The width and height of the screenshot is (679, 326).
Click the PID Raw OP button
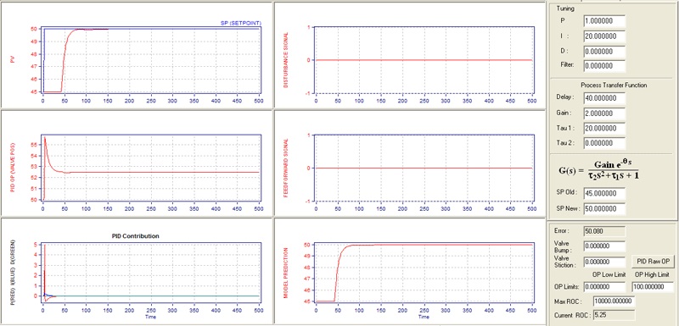click(x=654, y=262)
